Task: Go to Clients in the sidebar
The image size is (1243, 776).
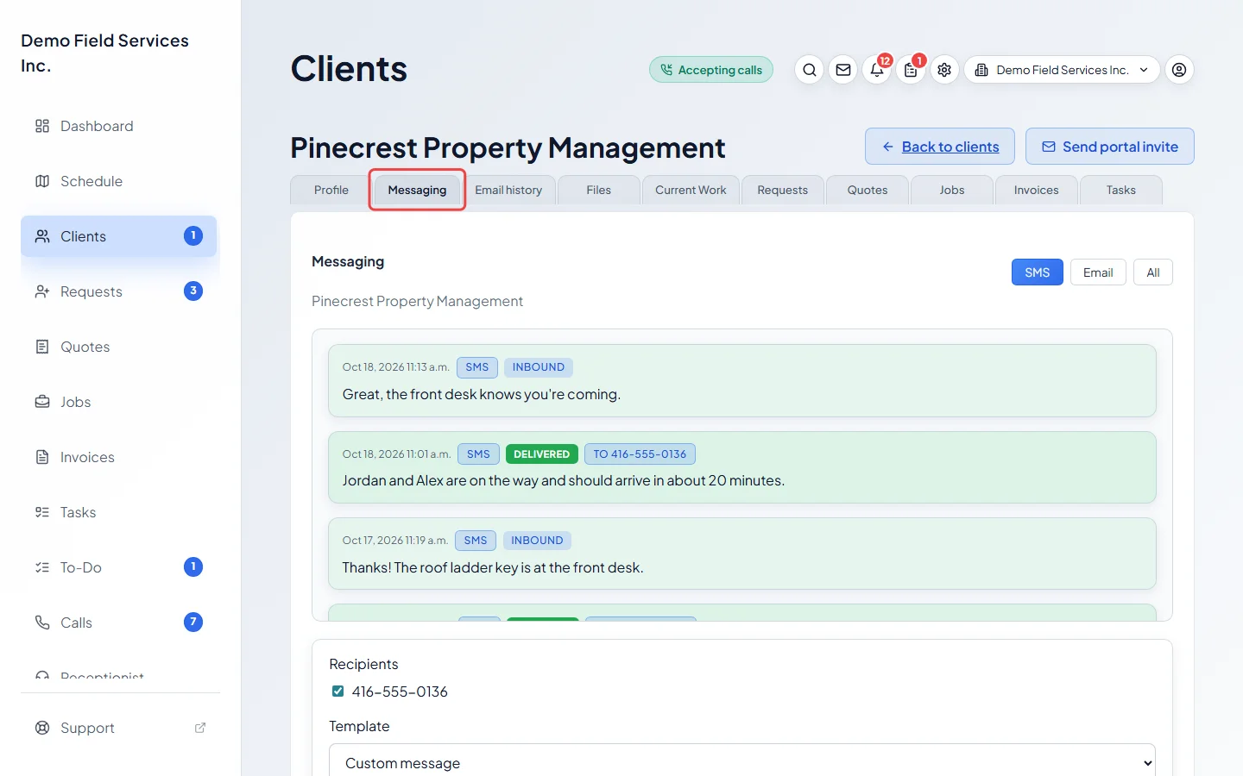Action: click(119, 236)
